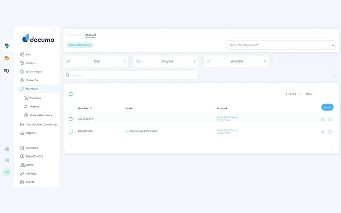Click the Events calendar icon
This screenshot has height=213, width=341.
pos(22,182)
